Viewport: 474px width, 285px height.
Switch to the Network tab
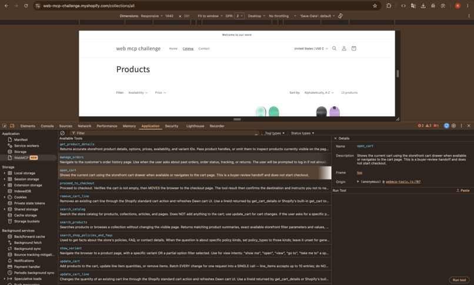pos(84,126)
